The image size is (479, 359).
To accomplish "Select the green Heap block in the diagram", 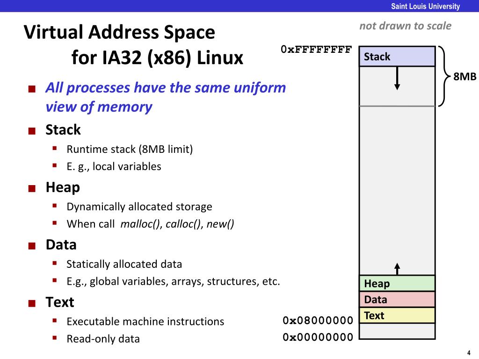I will coord(397,283).
